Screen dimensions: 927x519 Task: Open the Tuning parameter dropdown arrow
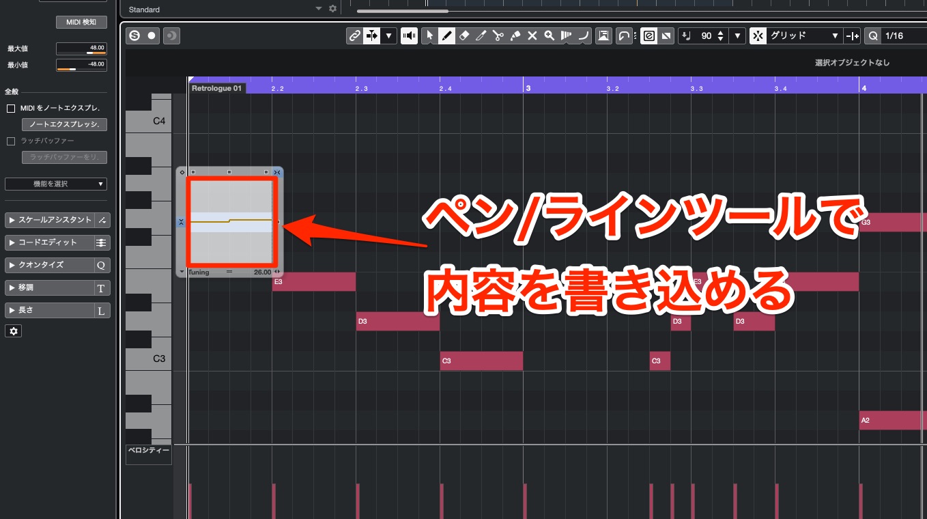coord(182,272)
